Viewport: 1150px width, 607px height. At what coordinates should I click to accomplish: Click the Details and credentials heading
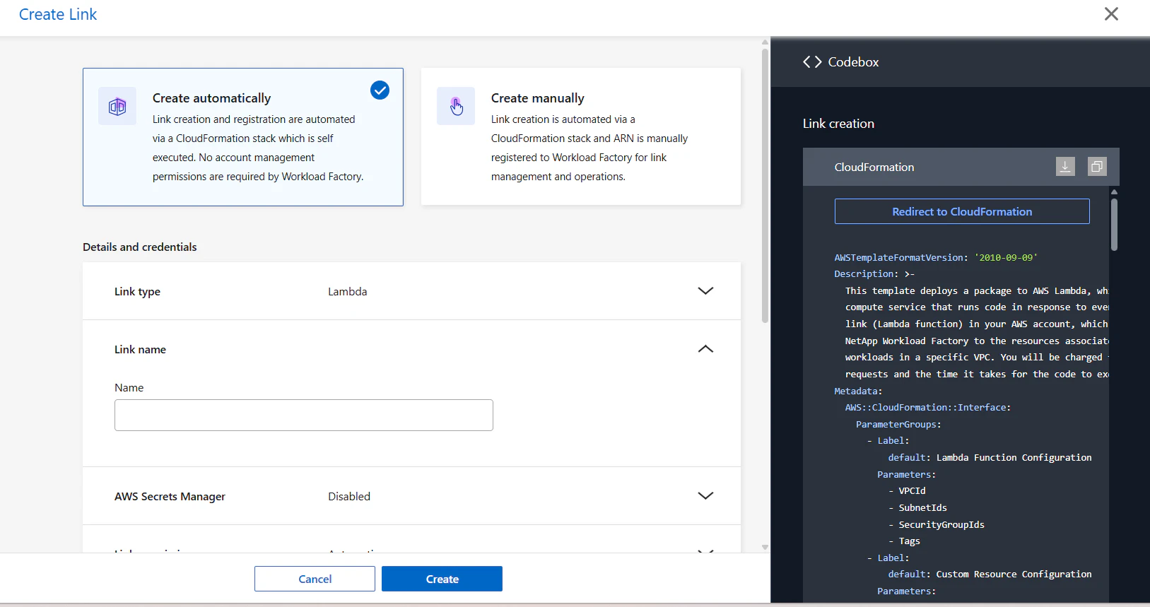pos(140,247)
